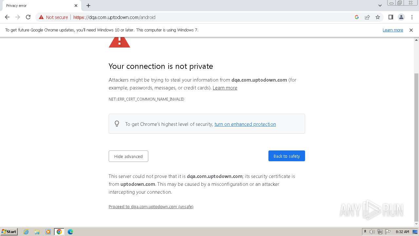Viewport: 419px width, 236px height.
Task: Open media player icon in taskbar
Action: (x=48, y=232)
